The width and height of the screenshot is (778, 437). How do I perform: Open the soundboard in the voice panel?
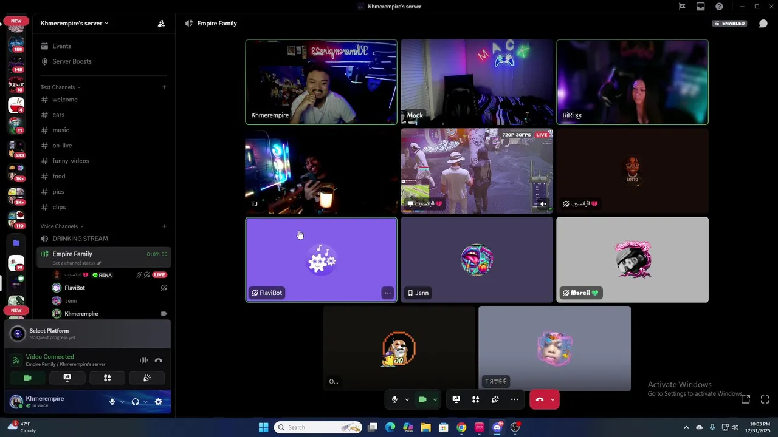point(147,378)
